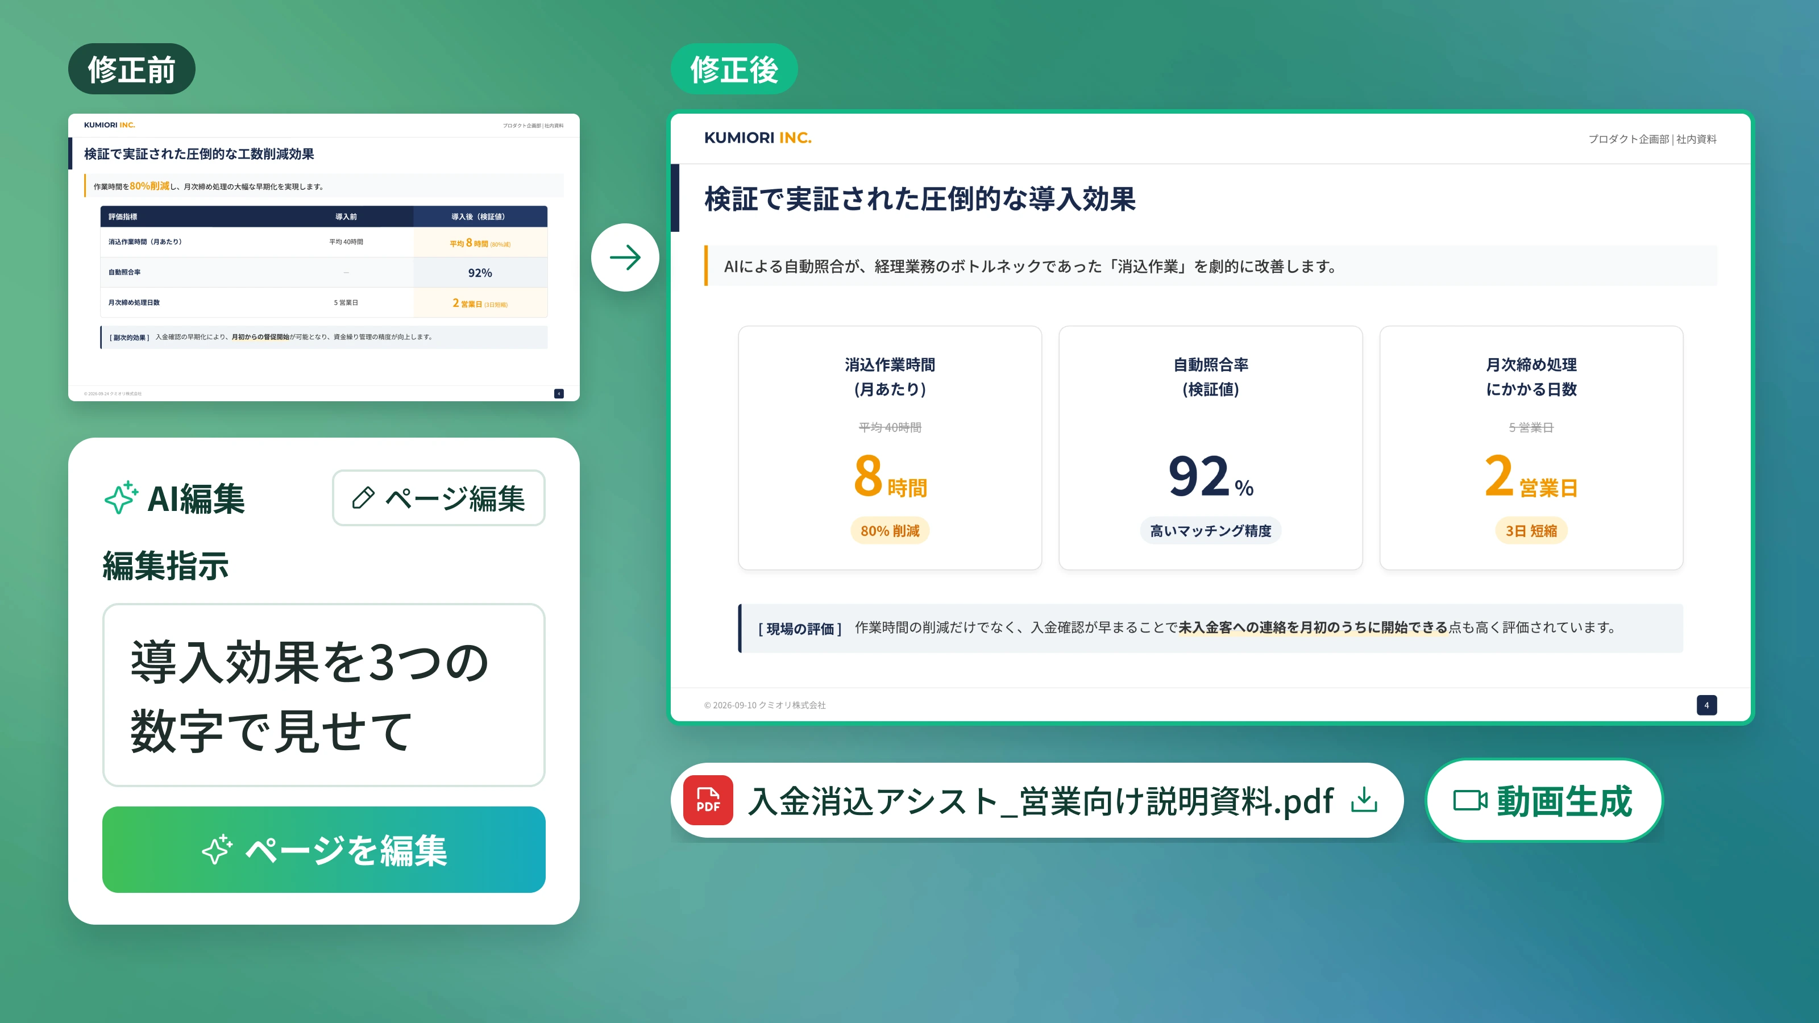Click the page number 4 badge on the revised slide

click(x=1706, y=705)
